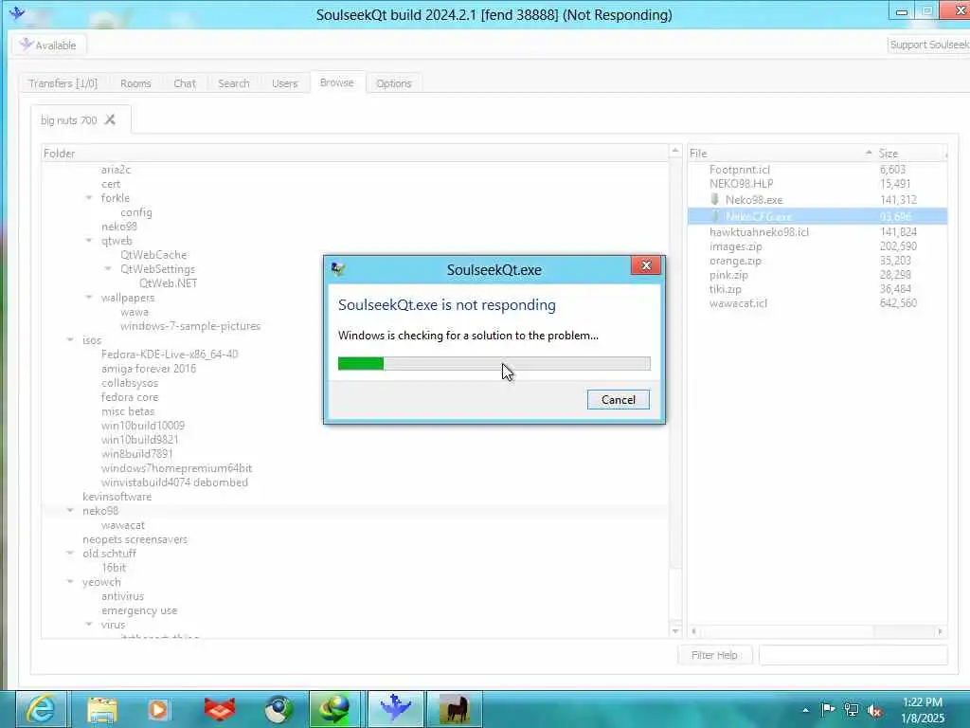Select the amiga forever 2016 folder
970x728 pixels.
pyautogui.click(x=149, y=369)
